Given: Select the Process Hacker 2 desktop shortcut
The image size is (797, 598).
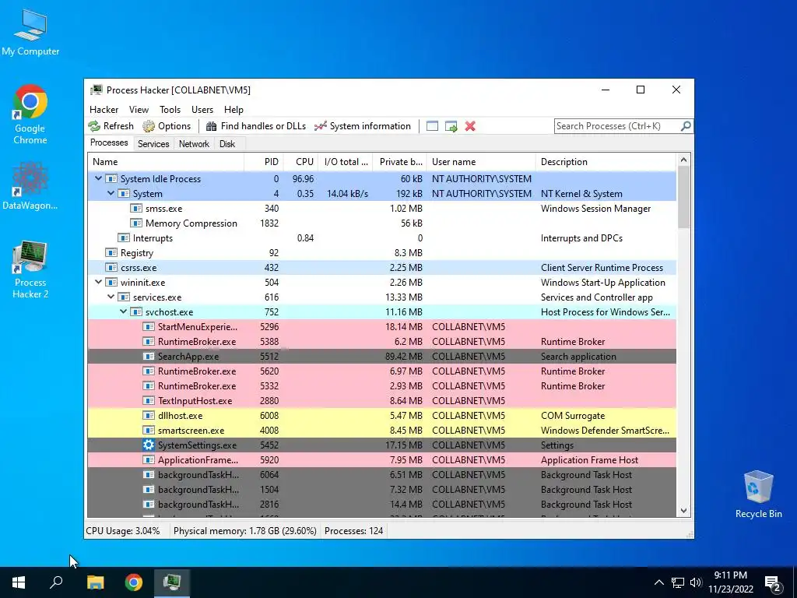Looking at the screenshot, I should [30, 269].
